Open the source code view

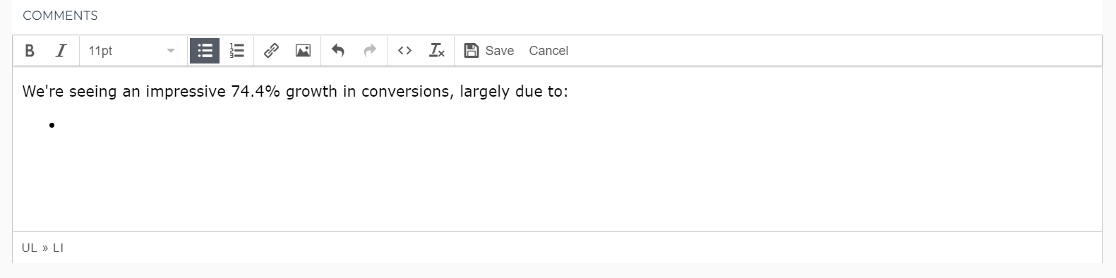pos(404,51)
